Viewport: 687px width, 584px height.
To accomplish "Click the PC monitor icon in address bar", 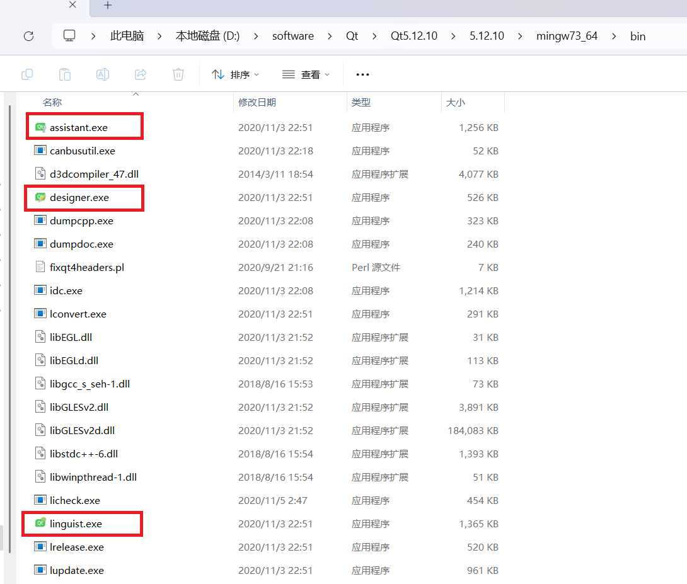I will click(69, 35).
